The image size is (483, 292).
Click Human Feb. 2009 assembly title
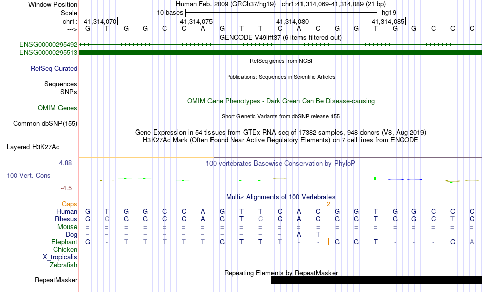(225, 4)
